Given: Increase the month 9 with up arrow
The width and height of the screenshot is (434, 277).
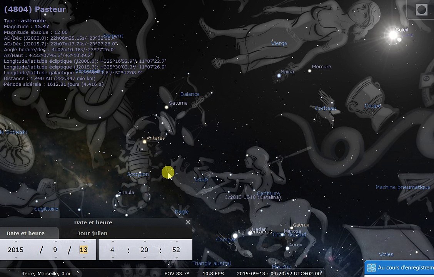Looking at the screenshot, I should coord(56,242).
